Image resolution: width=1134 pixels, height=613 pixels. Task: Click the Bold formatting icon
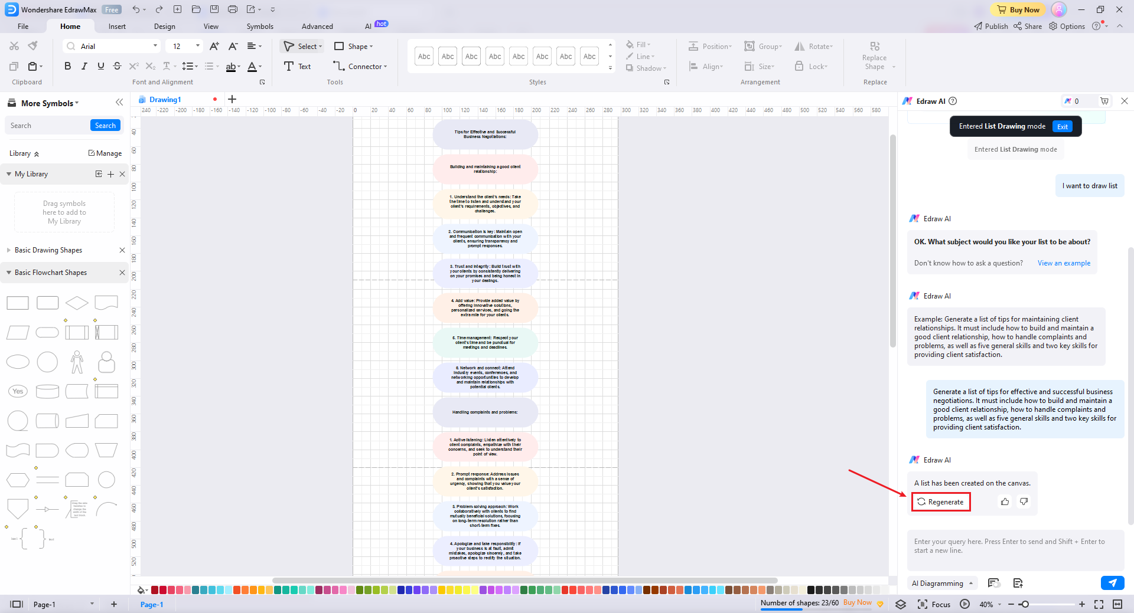(67, 66)
